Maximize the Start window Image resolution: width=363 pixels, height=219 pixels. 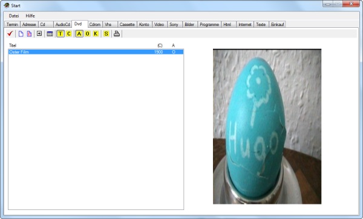tap(338, 4)
